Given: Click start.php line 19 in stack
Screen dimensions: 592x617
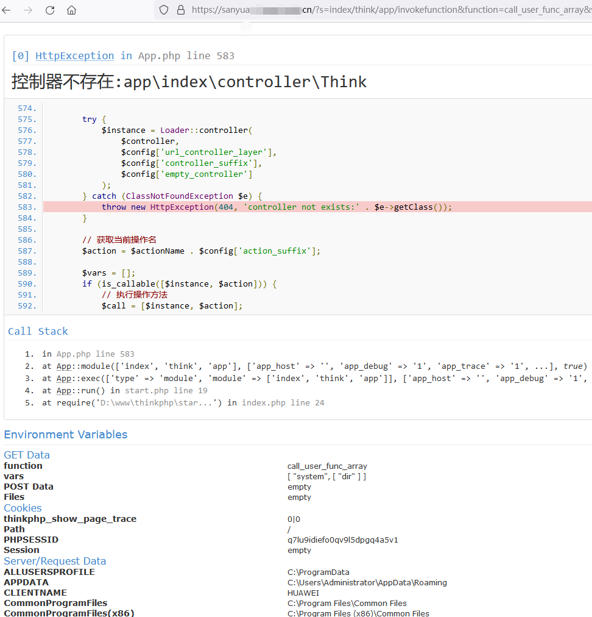Looking at the screenshot, I should pyautogui.click(x=166, y=391).
